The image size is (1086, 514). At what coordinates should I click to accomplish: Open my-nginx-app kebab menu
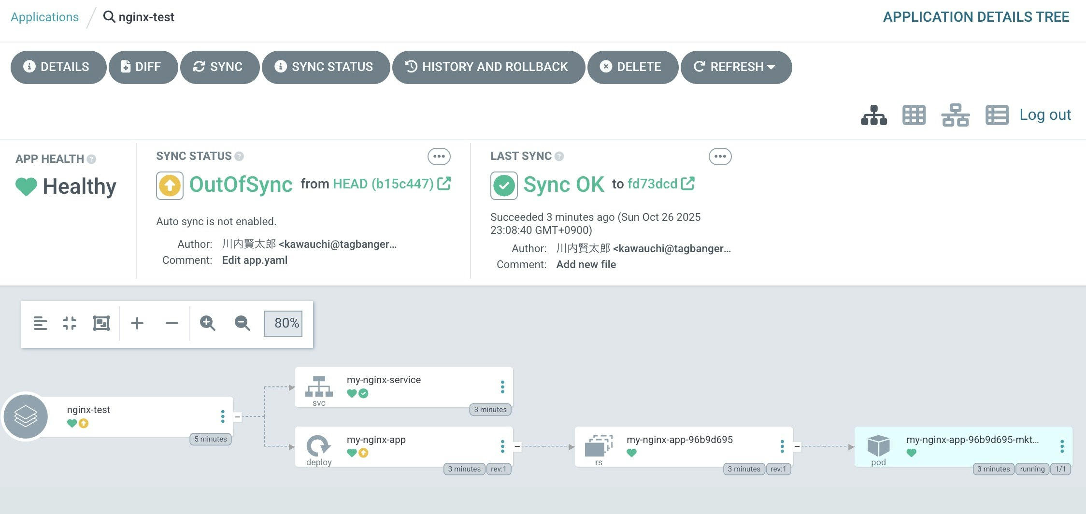502,446
